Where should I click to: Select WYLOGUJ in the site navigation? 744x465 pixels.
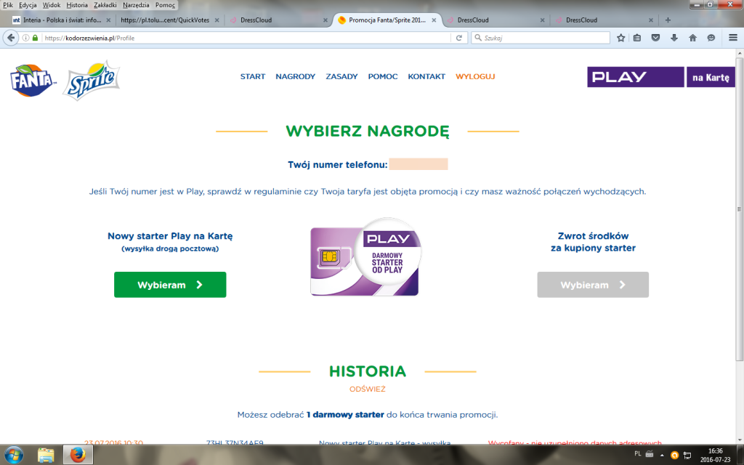(474, 76)
